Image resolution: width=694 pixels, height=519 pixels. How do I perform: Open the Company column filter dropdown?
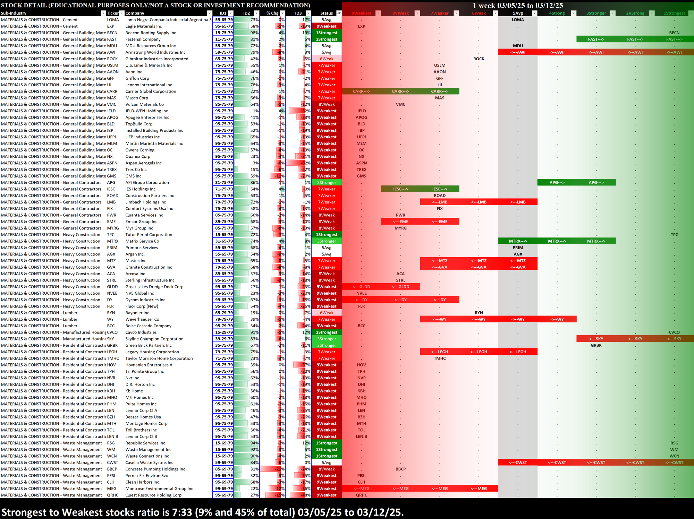(209, 13)
